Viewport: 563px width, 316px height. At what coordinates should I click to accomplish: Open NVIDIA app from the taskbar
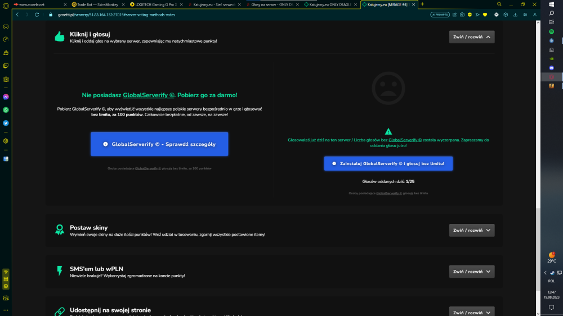552,59
